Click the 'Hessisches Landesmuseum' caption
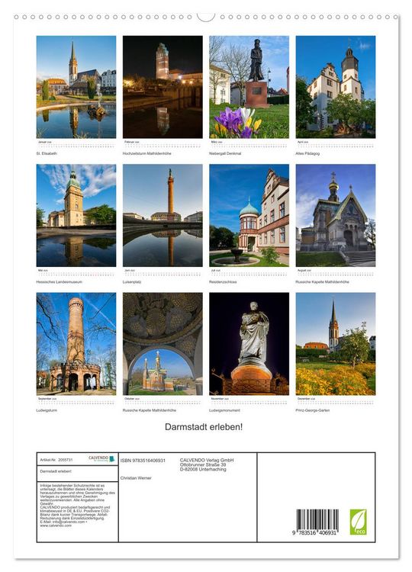The width and height of the screenshot is (412, 572). coord(59,282)
